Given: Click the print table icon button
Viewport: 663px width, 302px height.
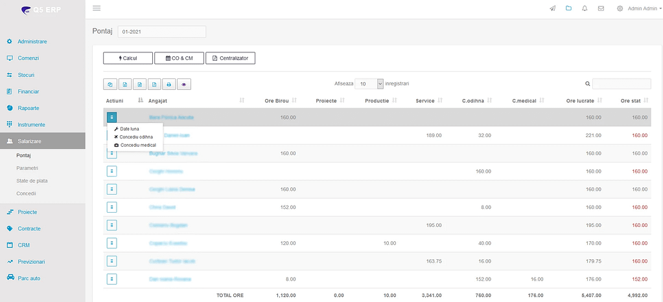Looking at the screenshot, I should [169, 84].
